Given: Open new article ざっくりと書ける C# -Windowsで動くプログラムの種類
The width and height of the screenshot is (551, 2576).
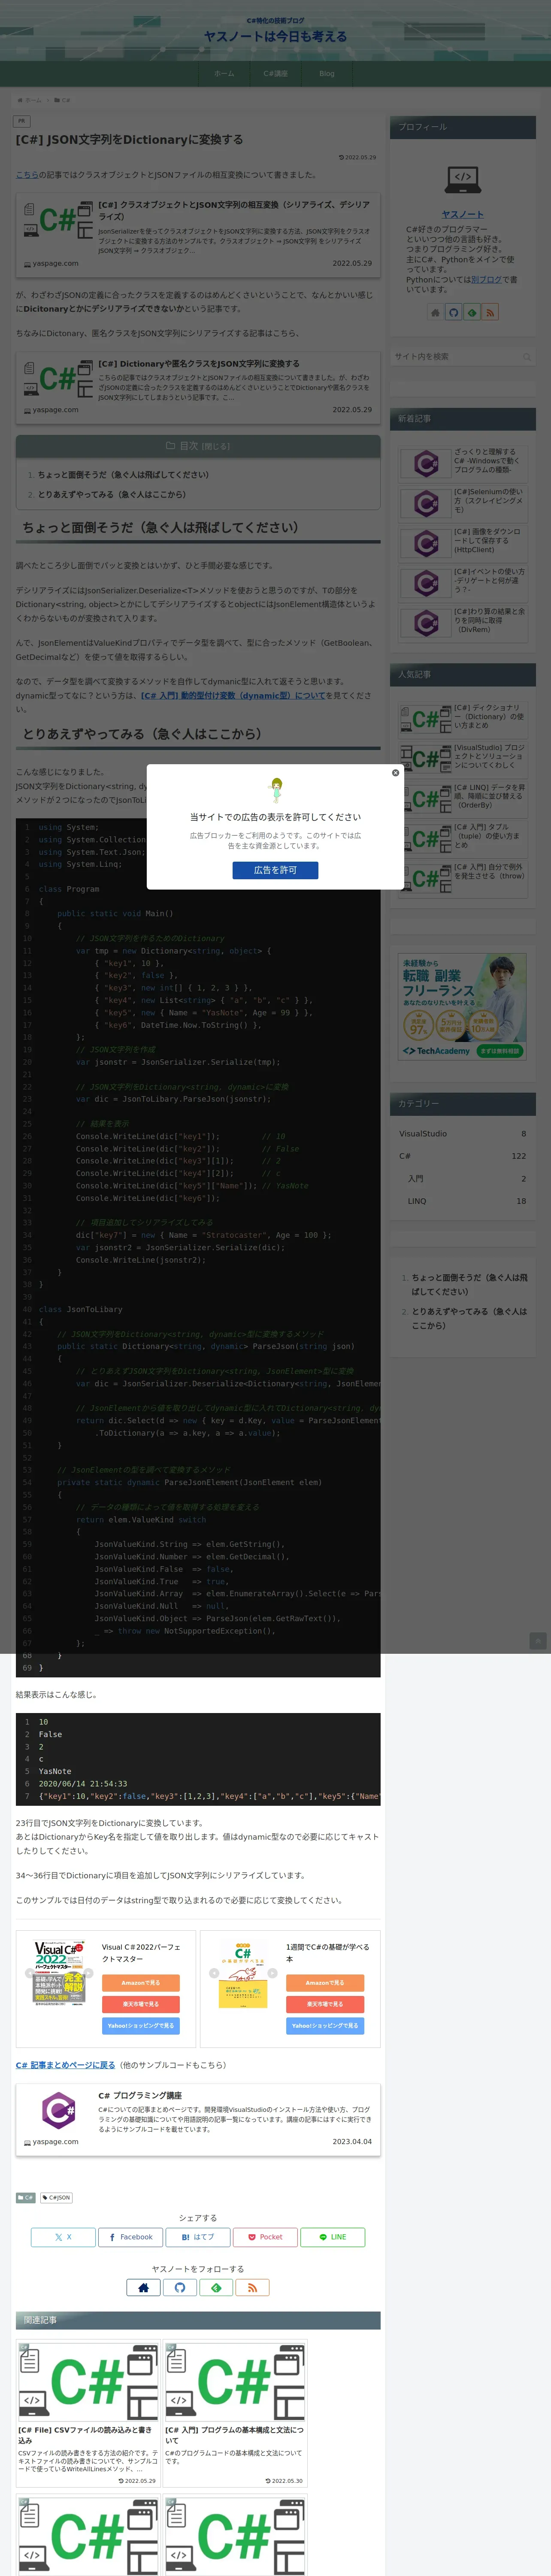Looking at the screenshot, I should [x=463, y=463].
